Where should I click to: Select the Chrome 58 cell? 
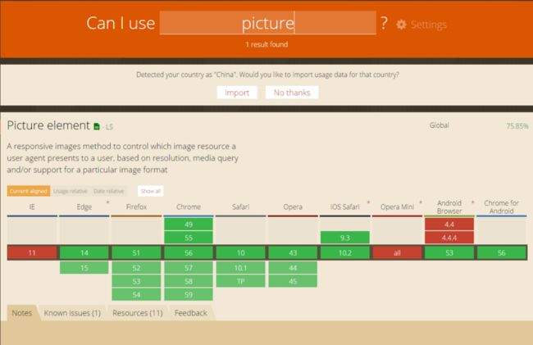click(x=189, y=281)
